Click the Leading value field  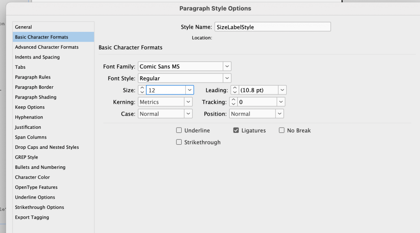tap(258, 90)
